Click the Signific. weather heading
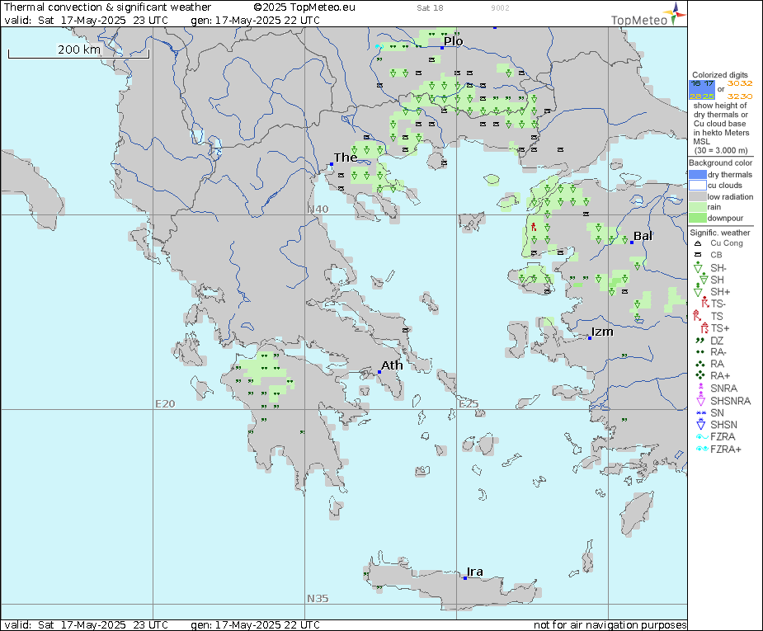763x631 pixels. tap(720, 233)
